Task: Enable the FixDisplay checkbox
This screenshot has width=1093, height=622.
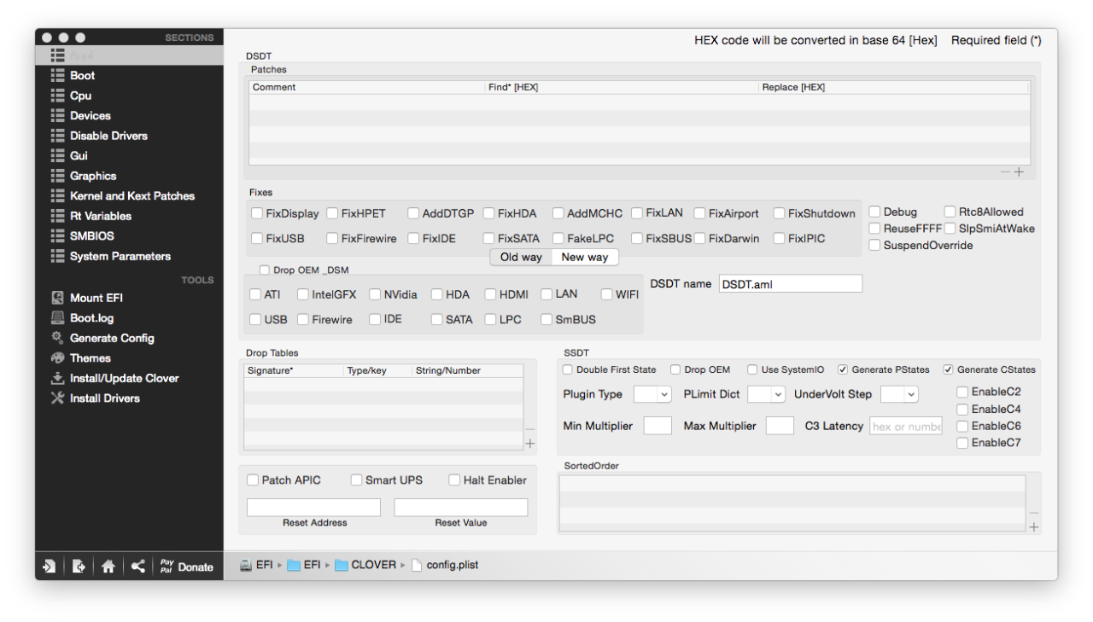Action: (257, 213)
